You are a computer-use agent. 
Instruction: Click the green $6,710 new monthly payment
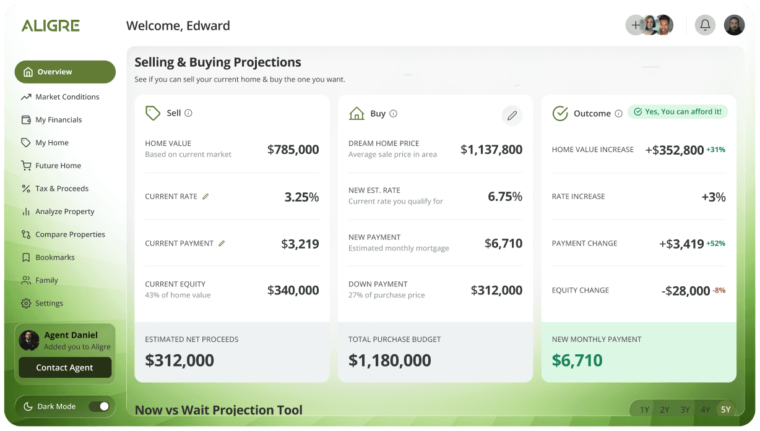pos(577,361)
